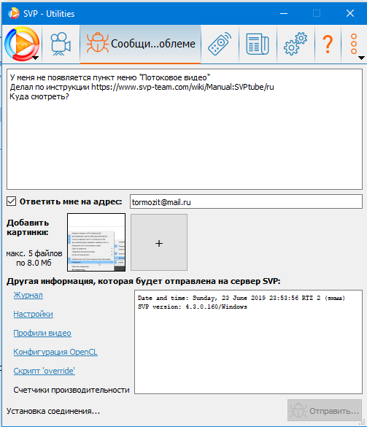This screenshot has height=427, width=367.
Task: Click 'Счетчики производительности' label
Action: [x=72, y=390]
